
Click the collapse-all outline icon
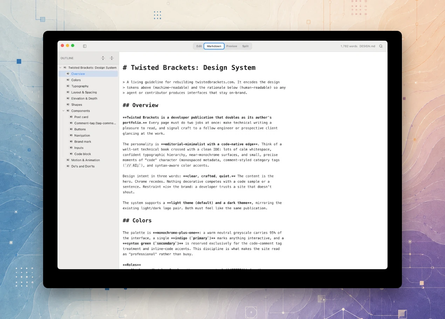(x=112, y=58)
